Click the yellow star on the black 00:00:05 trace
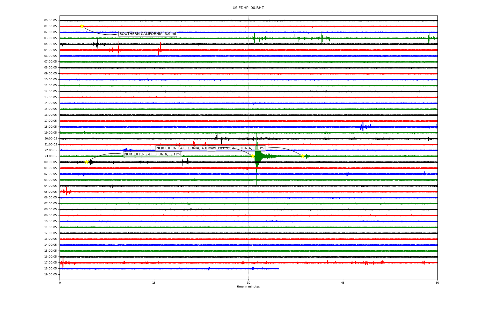This screenshot has height=310, width=497. (x=86, y=162)
